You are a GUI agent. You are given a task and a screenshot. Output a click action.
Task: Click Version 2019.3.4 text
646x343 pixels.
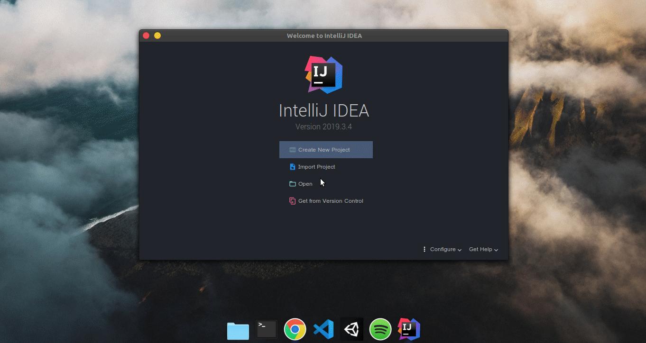(323, 127)
